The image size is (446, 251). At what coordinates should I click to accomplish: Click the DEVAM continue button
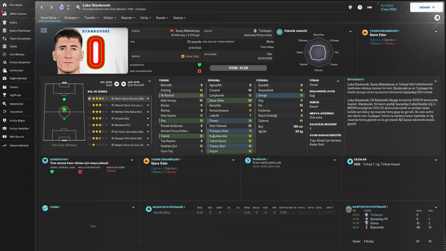[426, 7]
